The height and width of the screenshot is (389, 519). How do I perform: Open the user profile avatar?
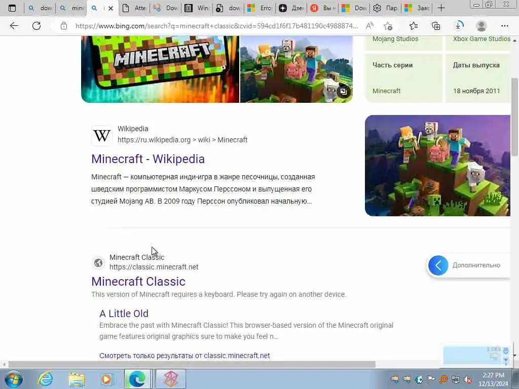[481, 26]
